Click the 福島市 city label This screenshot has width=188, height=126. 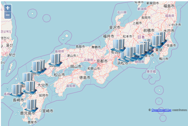click(x=169, y=6)
